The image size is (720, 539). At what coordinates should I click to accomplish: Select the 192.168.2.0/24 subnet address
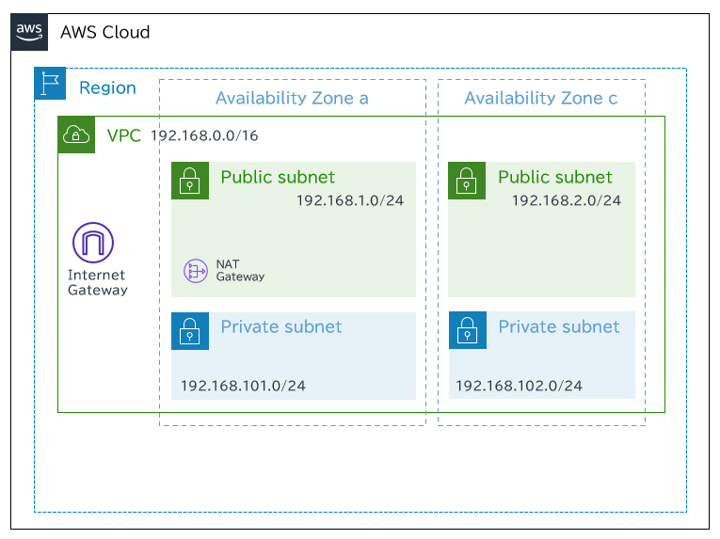click(x=567, y=200)
